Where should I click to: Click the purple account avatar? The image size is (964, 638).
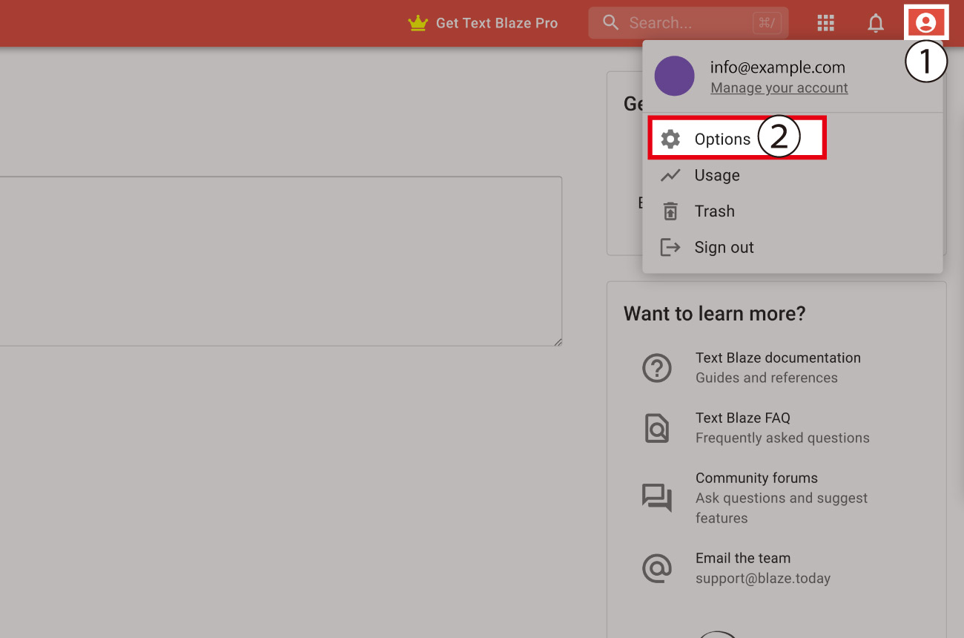click(674, 76)
